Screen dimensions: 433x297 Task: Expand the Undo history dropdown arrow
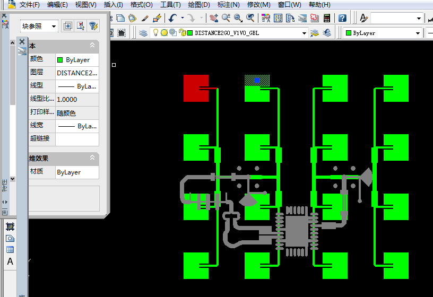pos(182,18)
